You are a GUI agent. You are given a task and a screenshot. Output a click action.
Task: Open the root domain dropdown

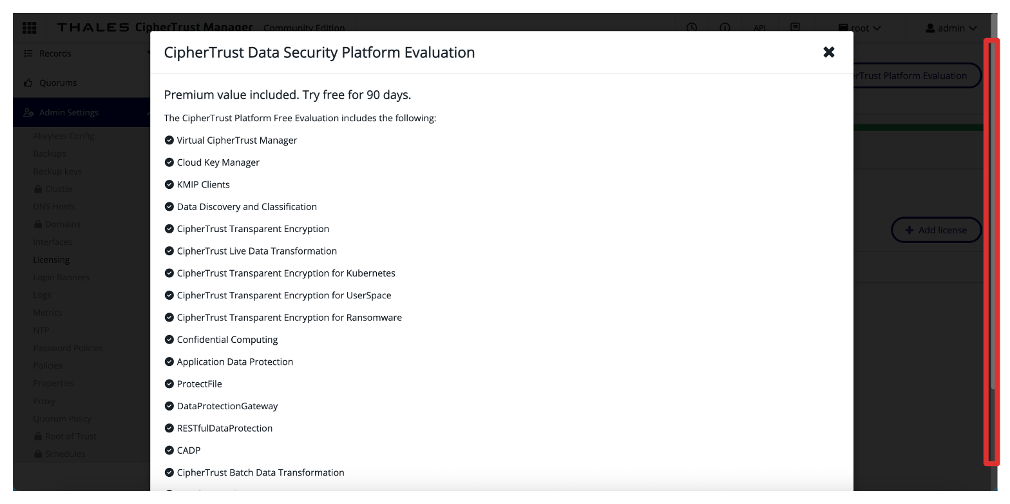(859, 28)
